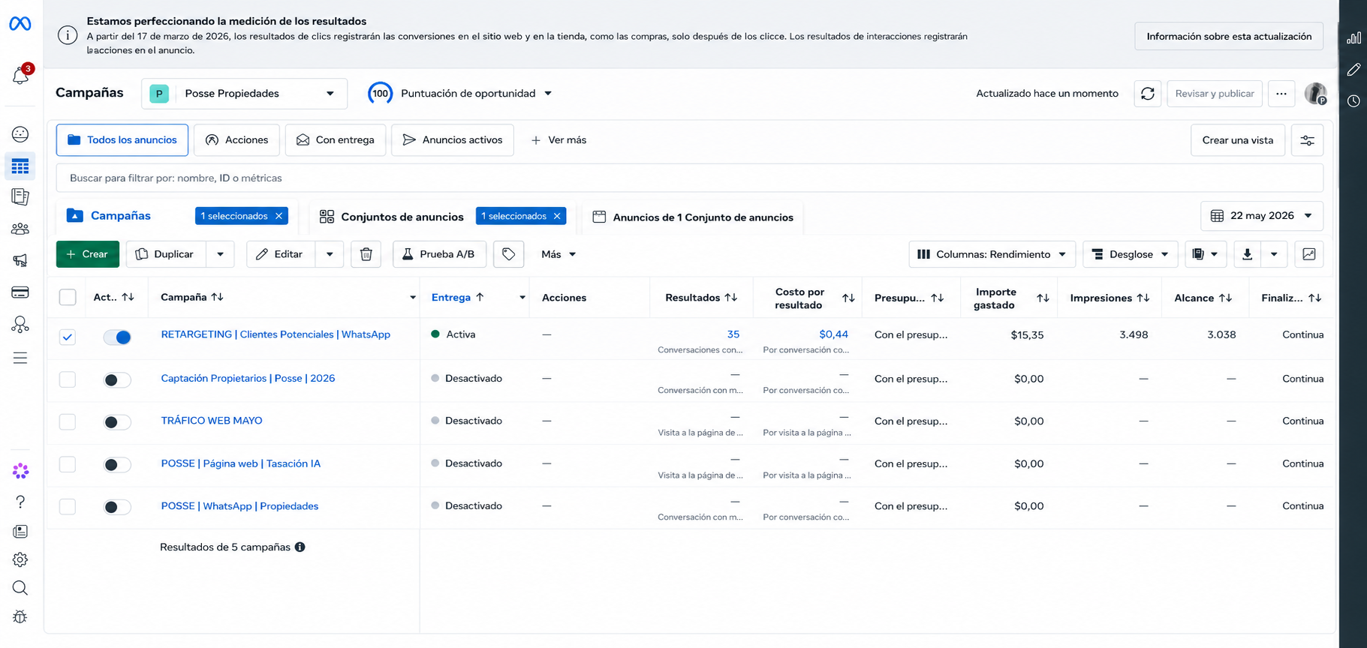Viewport: 1367px width, 648px height.
Task: Switch to the Anuncios activos tab
Action: click(453, 140)
